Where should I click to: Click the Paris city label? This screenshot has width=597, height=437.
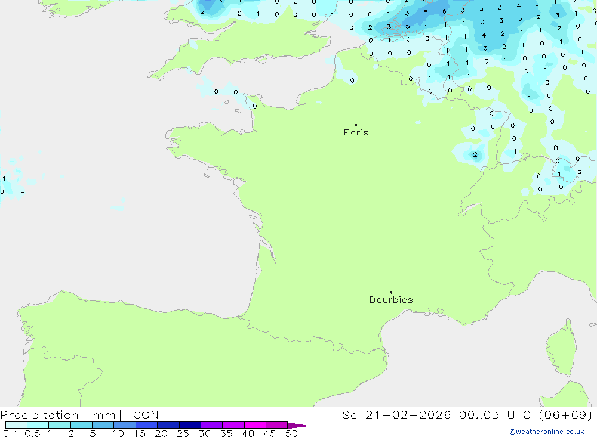click(356, 132)
